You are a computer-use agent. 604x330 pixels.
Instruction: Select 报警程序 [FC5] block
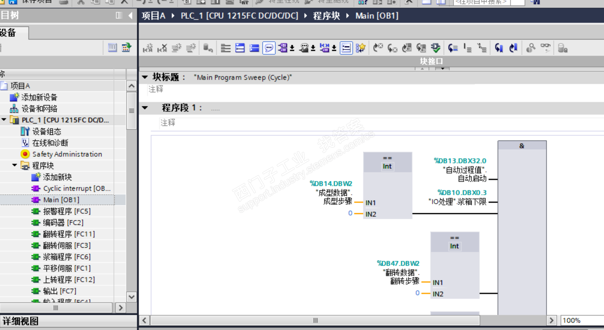tap(67, 211)
